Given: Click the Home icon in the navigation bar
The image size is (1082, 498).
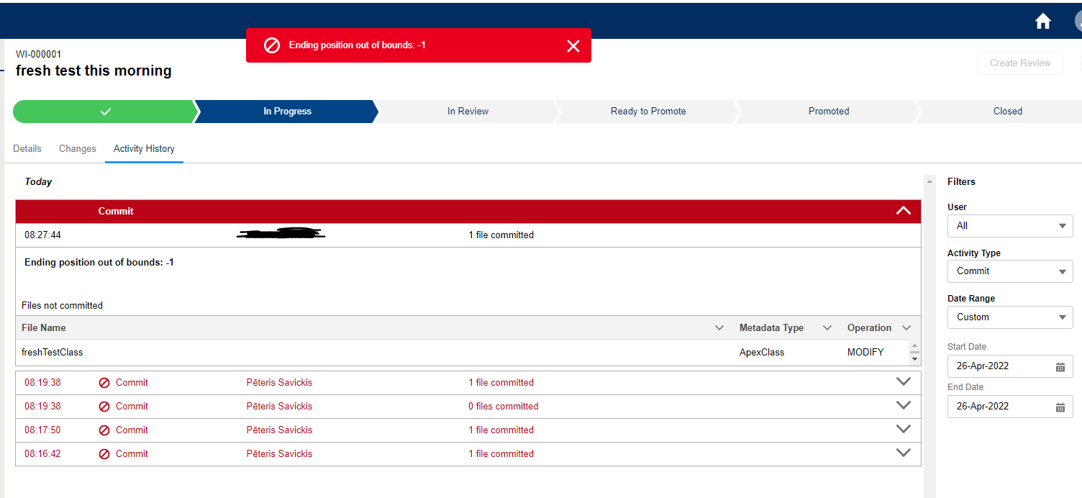Looking at the screenshot, I should tap(1042, 21).
